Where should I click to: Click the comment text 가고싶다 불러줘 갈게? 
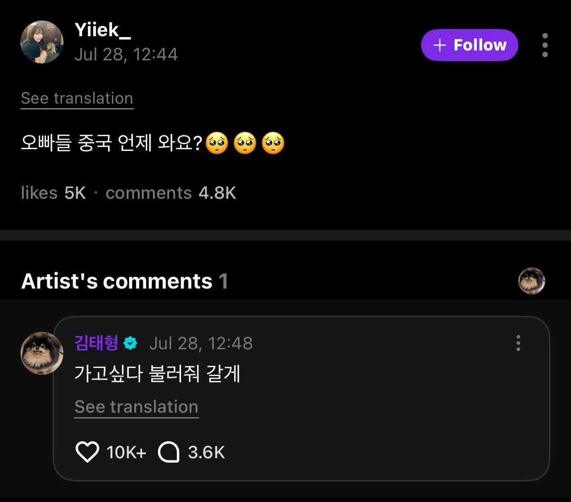[x=158, y=374]
